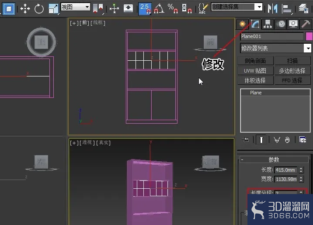Toggle the Spinner Snap icon
The width and height of the screenshot is (313, 225).
[187, 9]
